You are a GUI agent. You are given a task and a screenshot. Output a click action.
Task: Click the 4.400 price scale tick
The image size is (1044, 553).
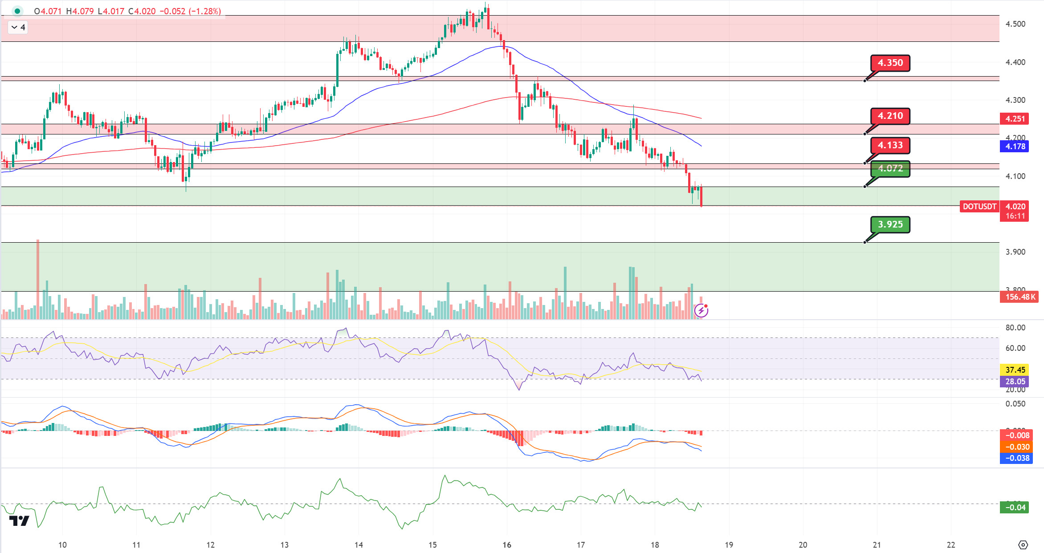pos(1015,62)
